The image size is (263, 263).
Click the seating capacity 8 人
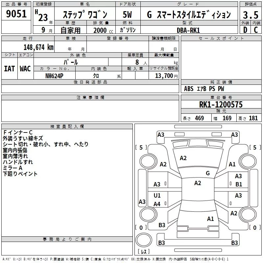[x=141, y=62]
